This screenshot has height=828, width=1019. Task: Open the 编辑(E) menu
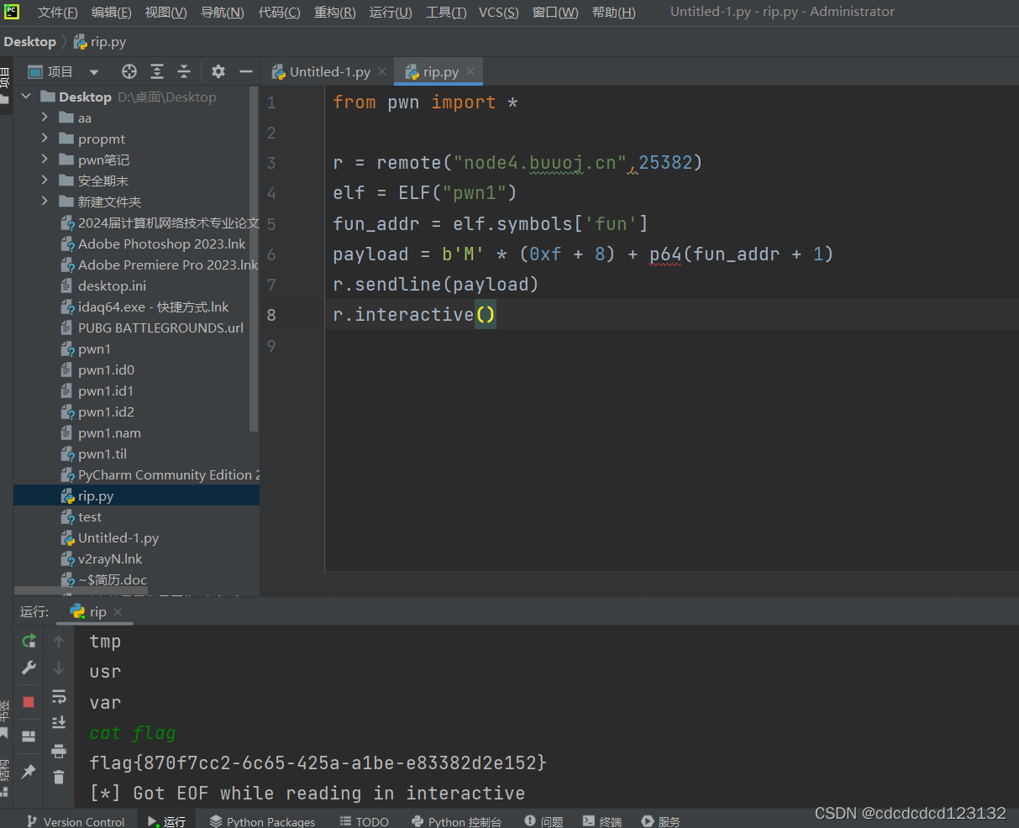(x=111, y=13)
